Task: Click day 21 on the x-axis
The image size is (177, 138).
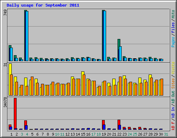Action: [x=114, y=134]
